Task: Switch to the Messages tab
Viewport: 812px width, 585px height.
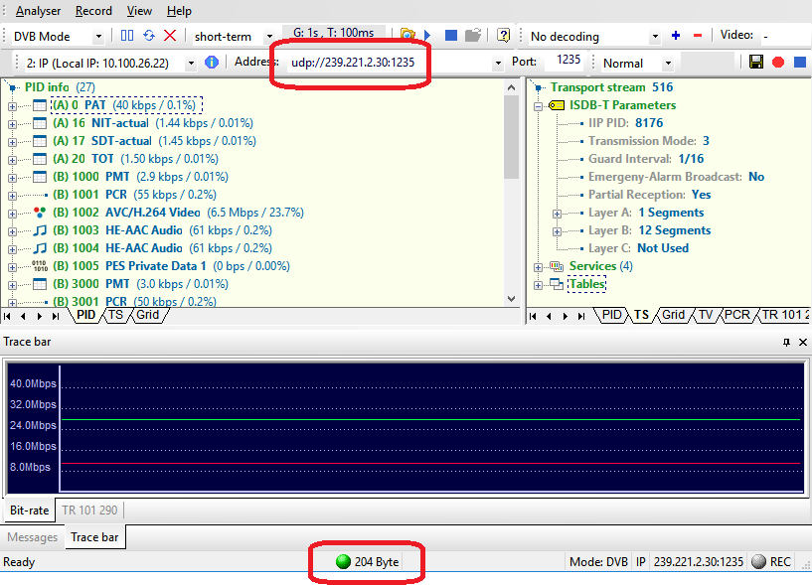Action: (x=32, y=537)
